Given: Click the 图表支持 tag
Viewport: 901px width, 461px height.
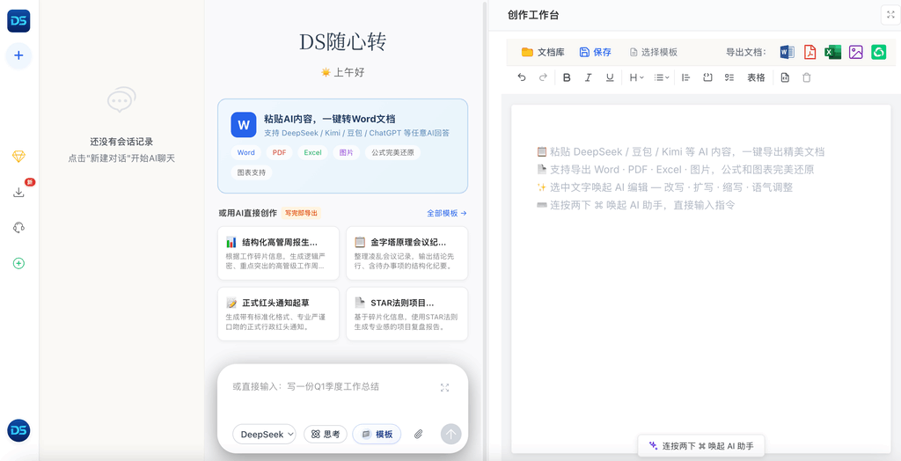Looking at the screenshot, I should (252, 172).
